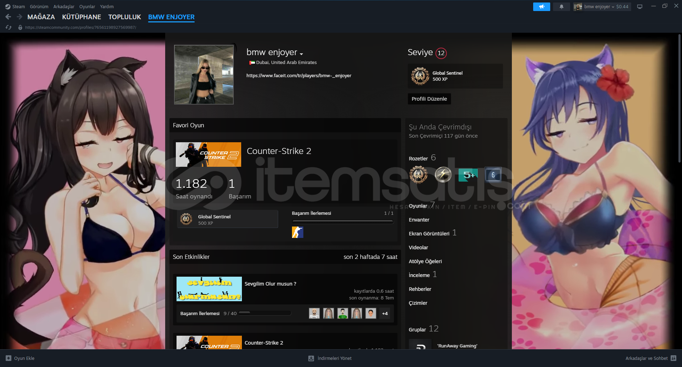Viewport: 682px width, 367px height.
Task: Click the Seviye 12 level indicator
Action: click(427, 53)
